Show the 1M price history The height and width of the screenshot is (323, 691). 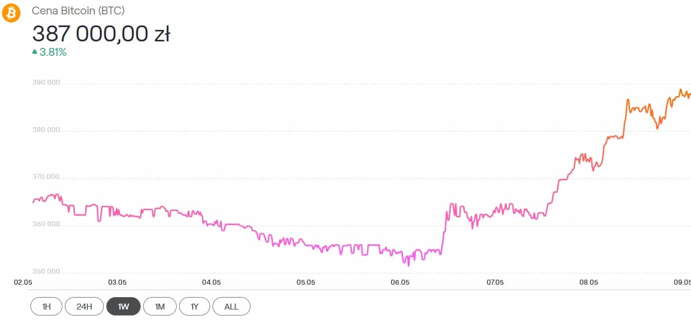[x=160, y=307]
